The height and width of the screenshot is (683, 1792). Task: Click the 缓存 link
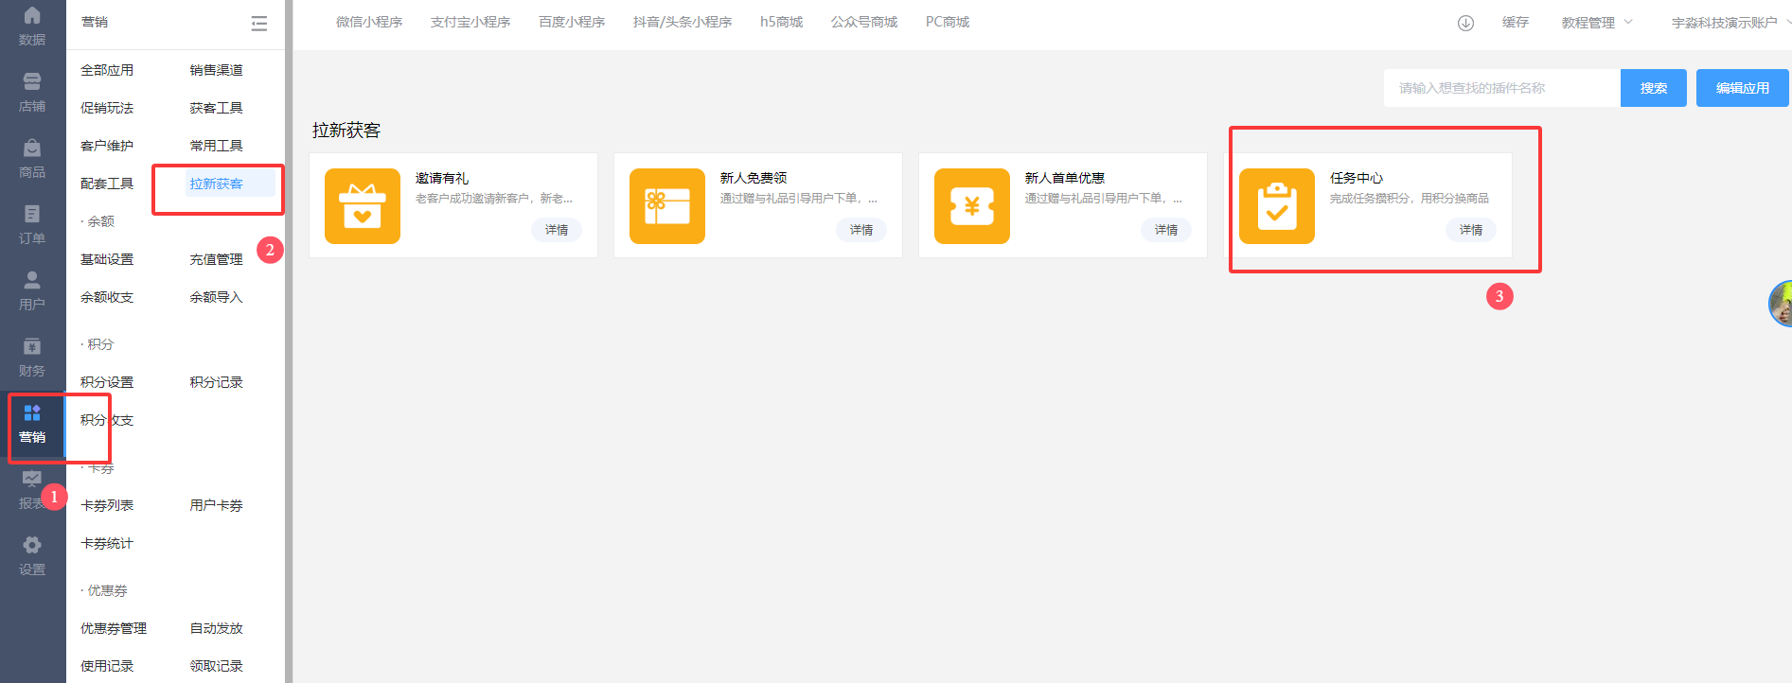tap(1516, 23)
